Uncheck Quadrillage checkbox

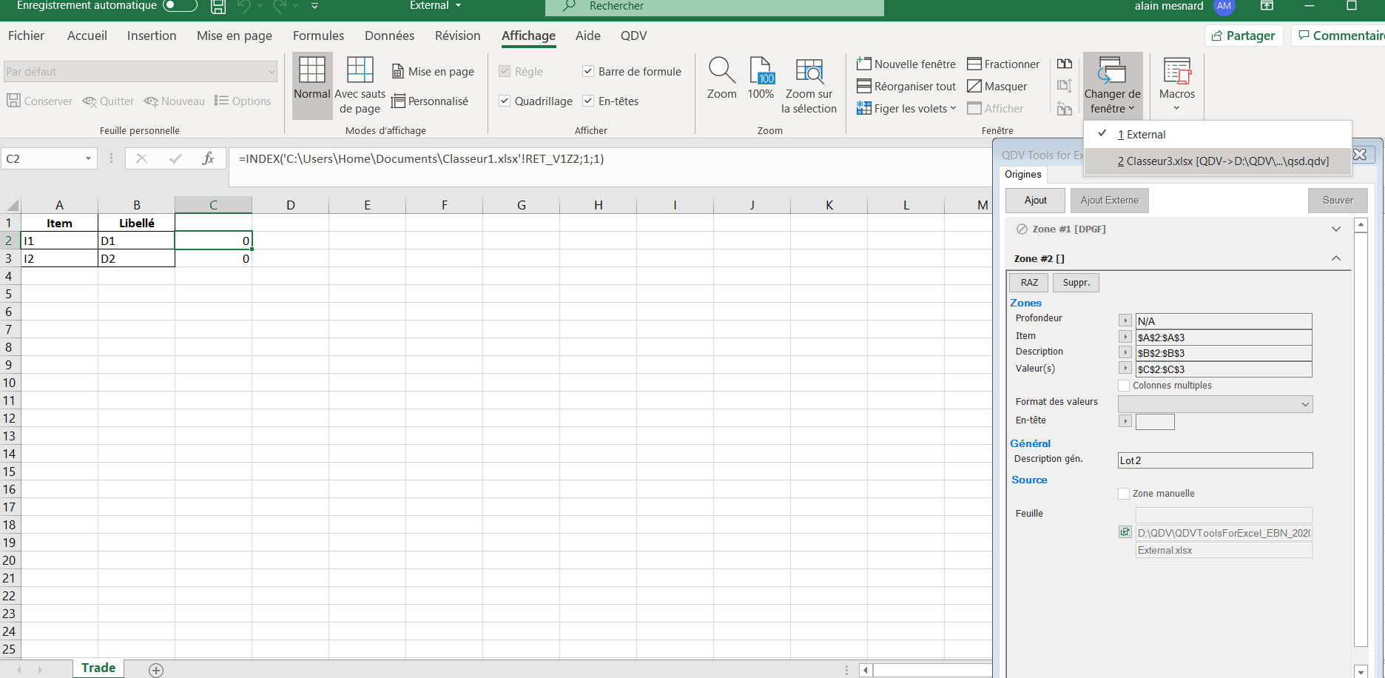click(505, 101)
